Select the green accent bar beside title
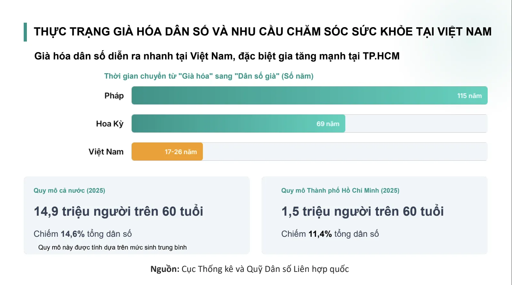This screenshot has width=512, height=285. coord(25,32)
